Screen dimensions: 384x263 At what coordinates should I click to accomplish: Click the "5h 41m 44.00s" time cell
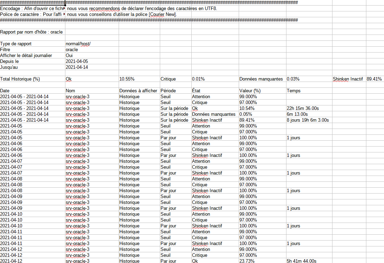pyautogui.click(x=302, y=261)
